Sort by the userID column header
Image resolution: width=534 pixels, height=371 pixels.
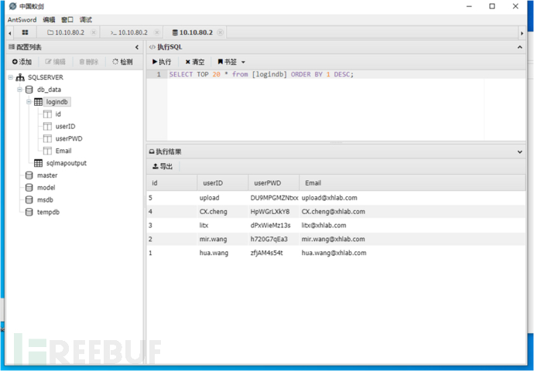[x=223, y=183]
